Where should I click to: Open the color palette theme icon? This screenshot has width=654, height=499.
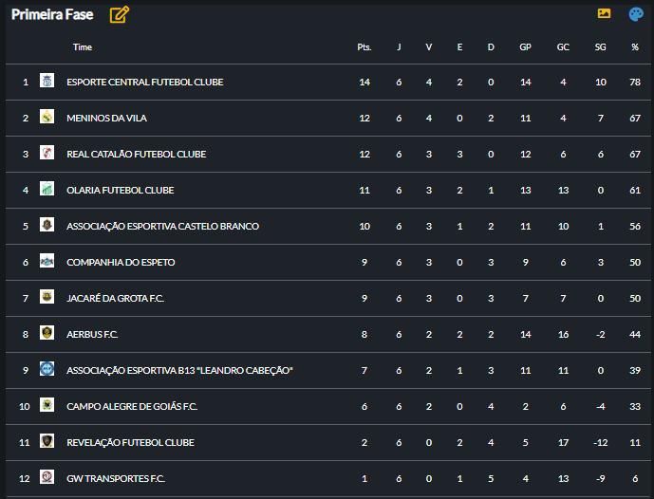[636, 14]
